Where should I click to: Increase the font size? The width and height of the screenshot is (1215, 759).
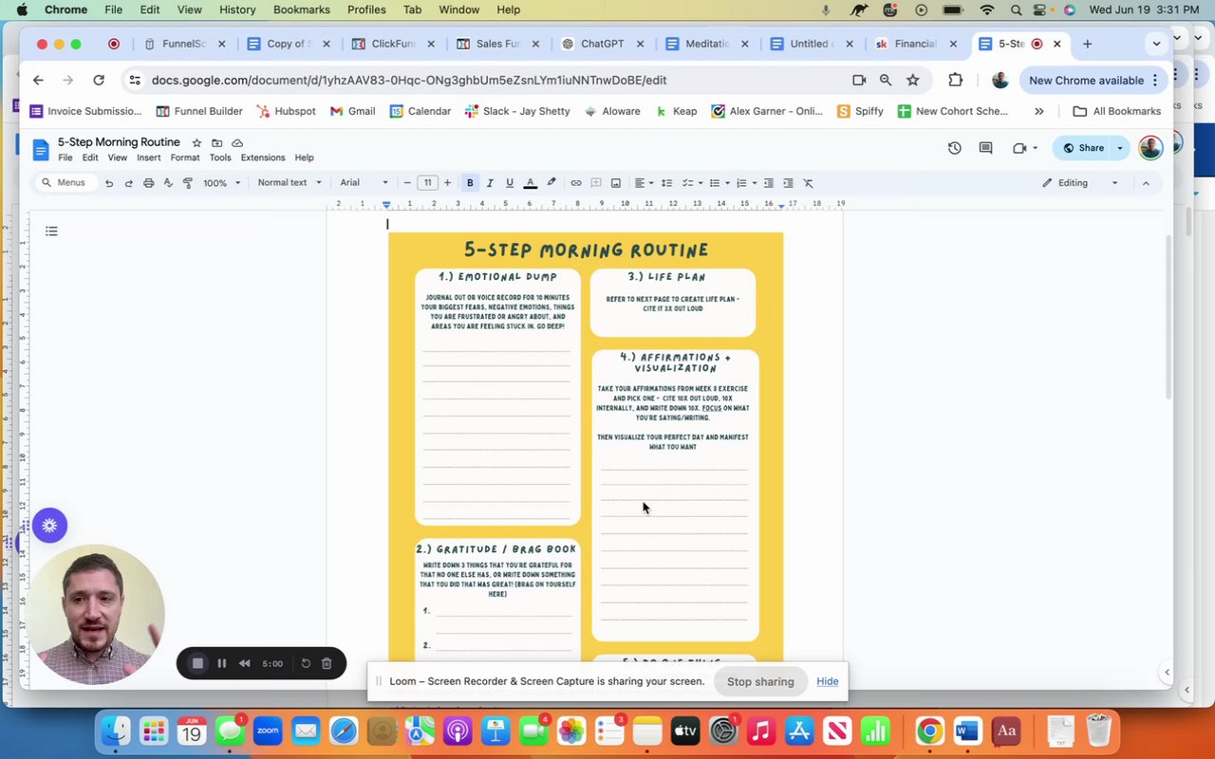pyautogui.click(x=447, y=183)
